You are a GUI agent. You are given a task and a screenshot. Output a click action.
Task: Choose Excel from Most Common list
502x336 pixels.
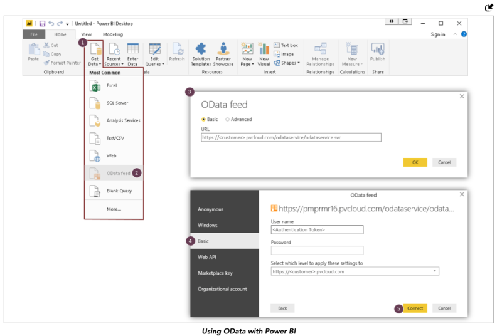coord(114,86)
